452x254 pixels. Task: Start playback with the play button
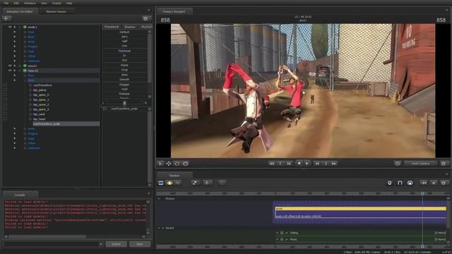[307, 163]
